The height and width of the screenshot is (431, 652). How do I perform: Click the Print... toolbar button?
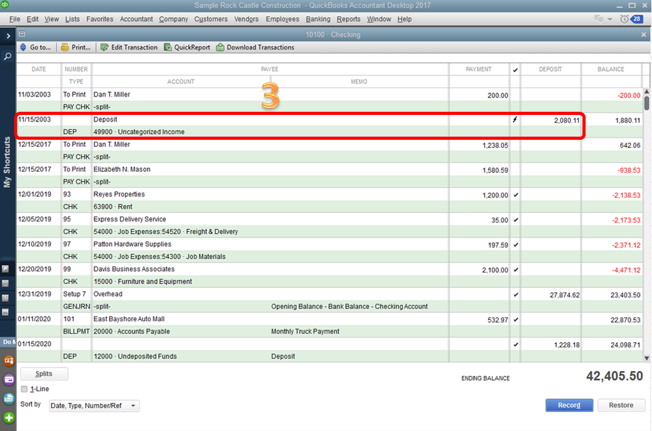click(76, 48)
